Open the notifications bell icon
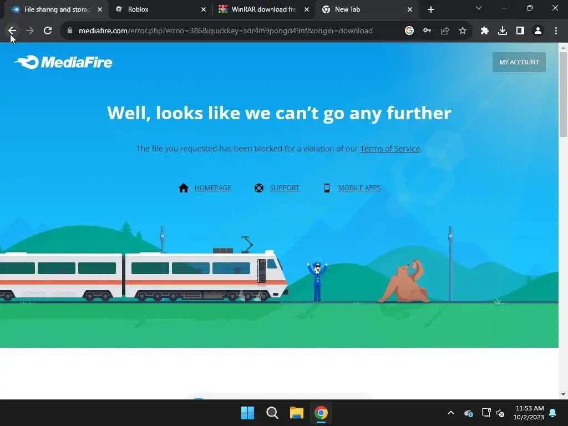 (x=553, y=413)
